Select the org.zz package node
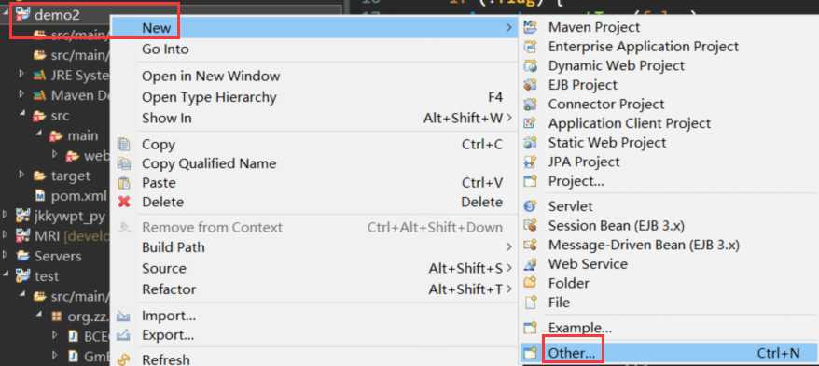This screenshot has width=819, height=366. 89,317
